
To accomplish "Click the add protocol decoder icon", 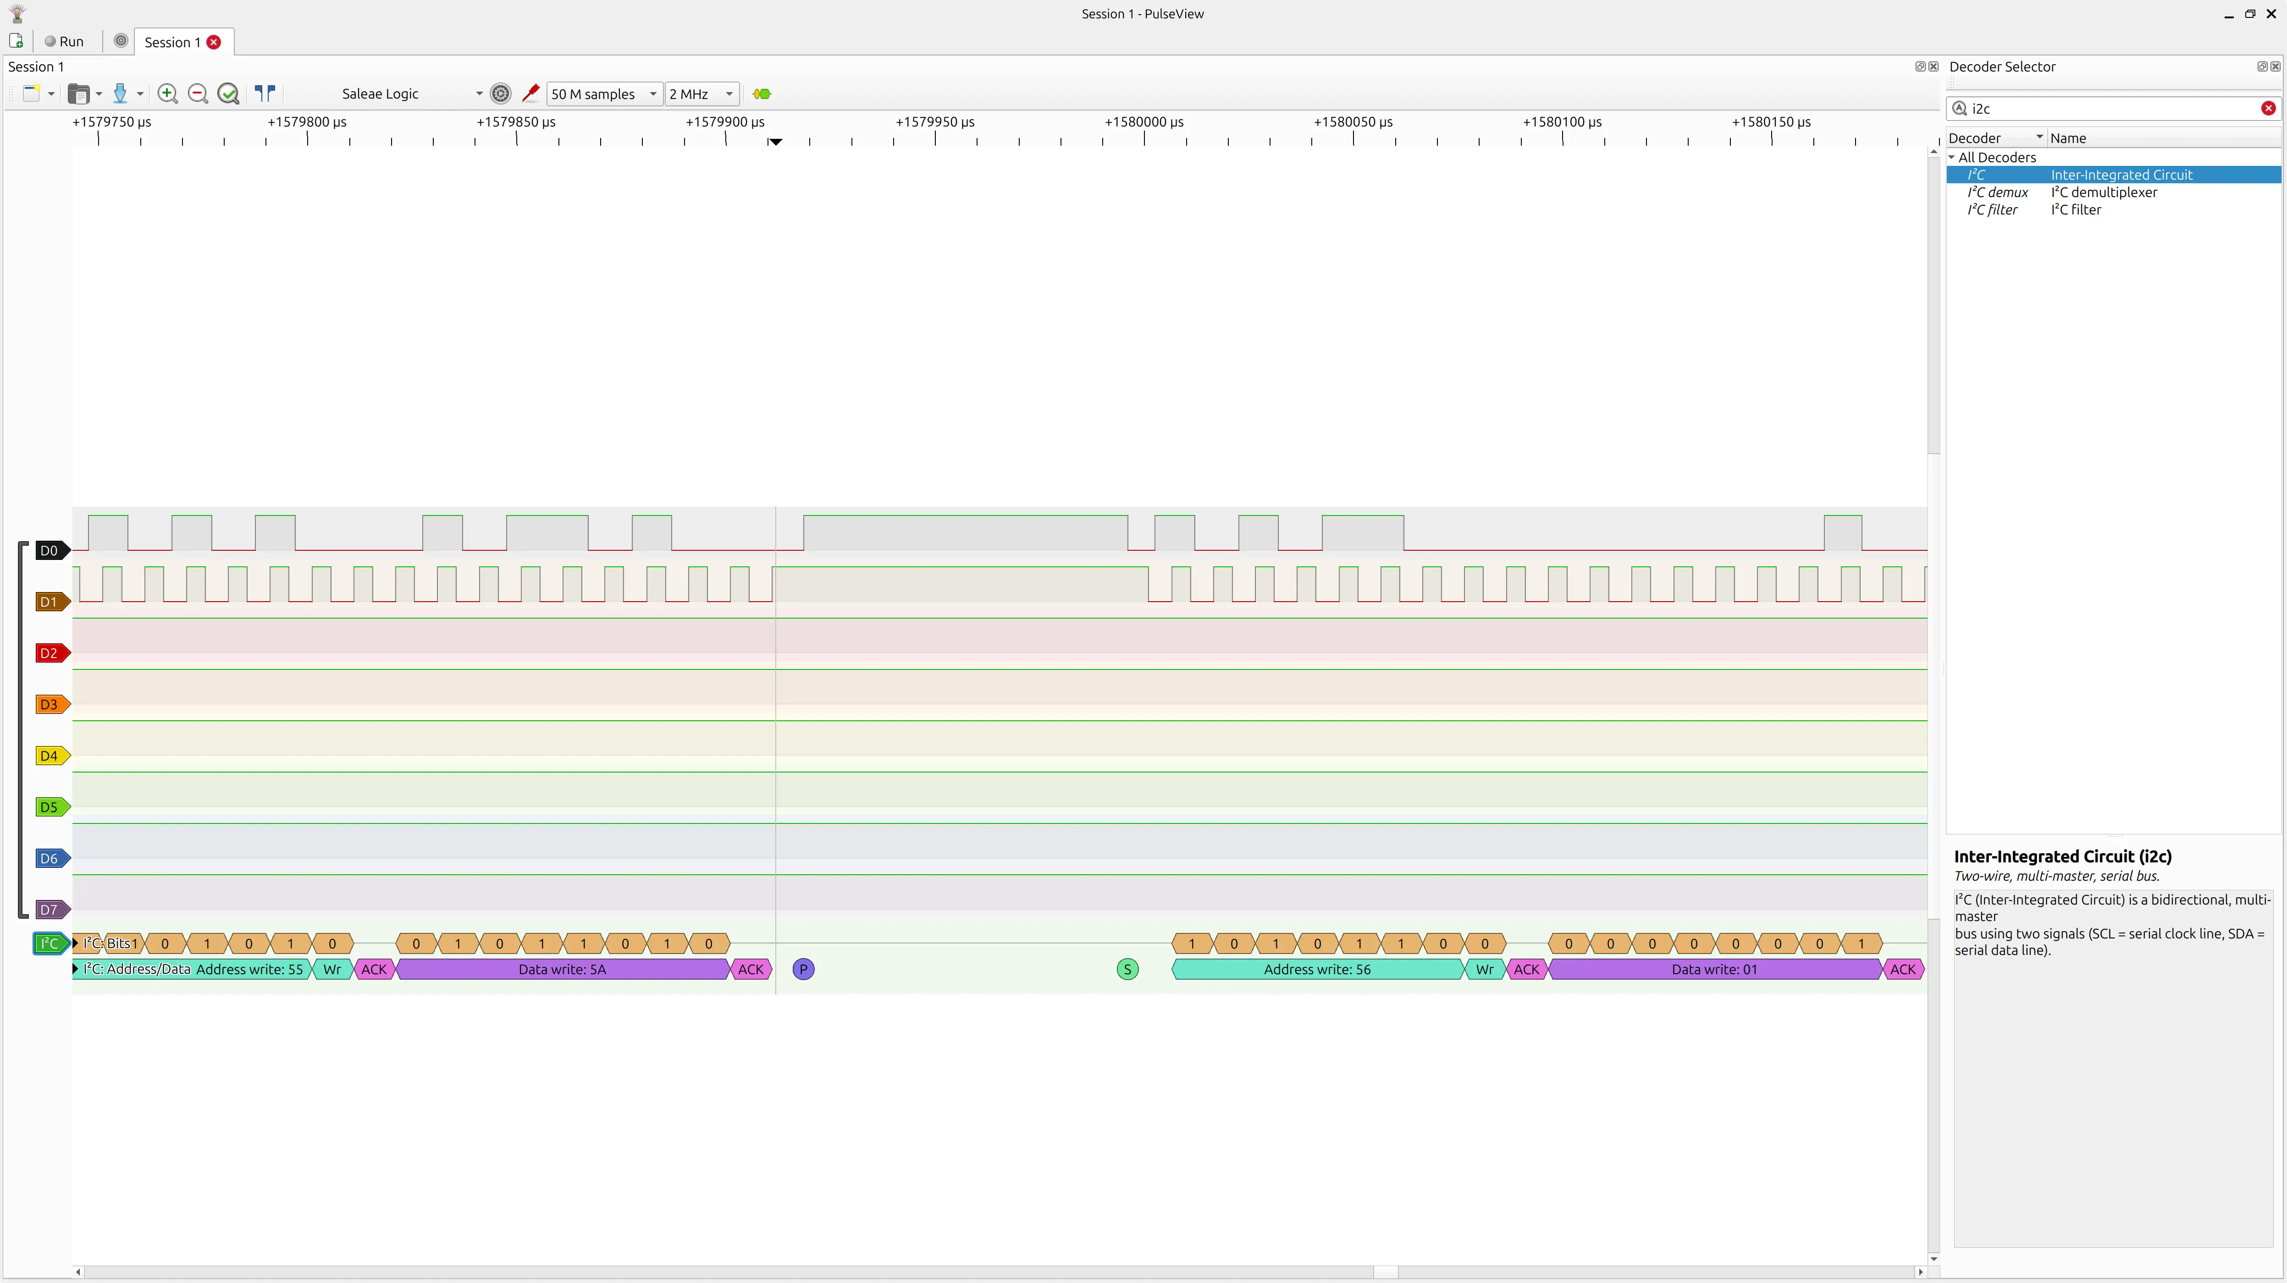I will tap(762, 94).
